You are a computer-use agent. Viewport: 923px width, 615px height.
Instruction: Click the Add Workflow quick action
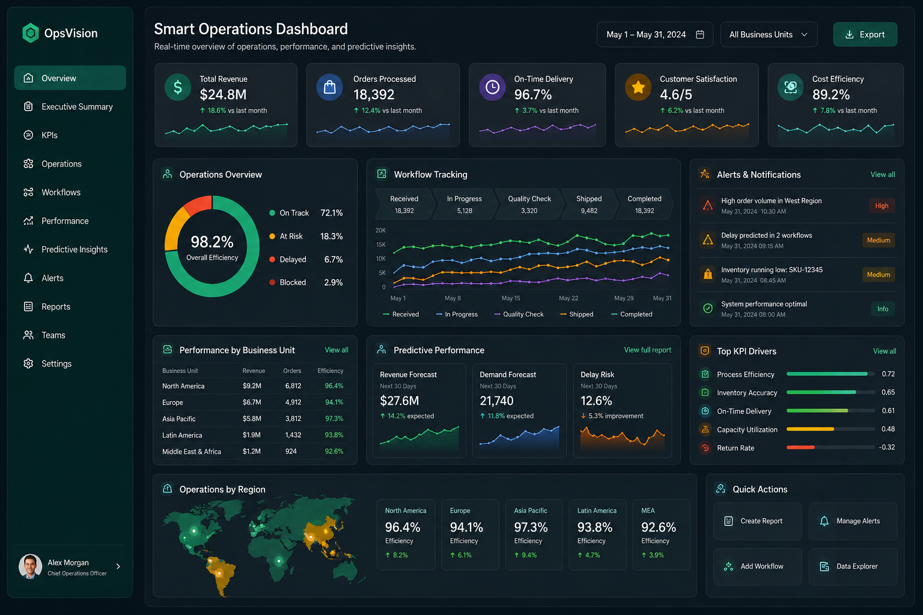[x=757, y=566]
